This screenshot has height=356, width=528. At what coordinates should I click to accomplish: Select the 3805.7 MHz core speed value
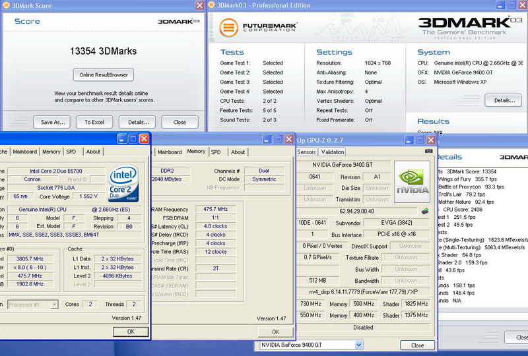tap(30, 258)
